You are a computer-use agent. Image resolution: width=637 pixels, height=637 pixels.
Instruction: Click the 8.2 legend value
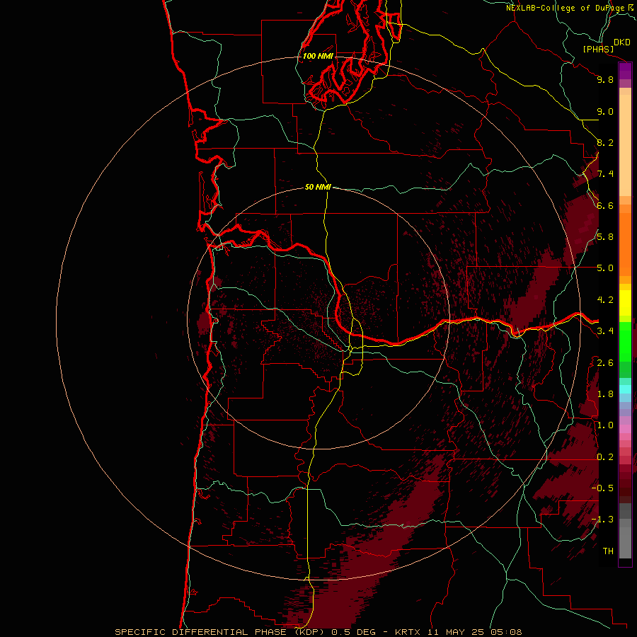point(605,142)
